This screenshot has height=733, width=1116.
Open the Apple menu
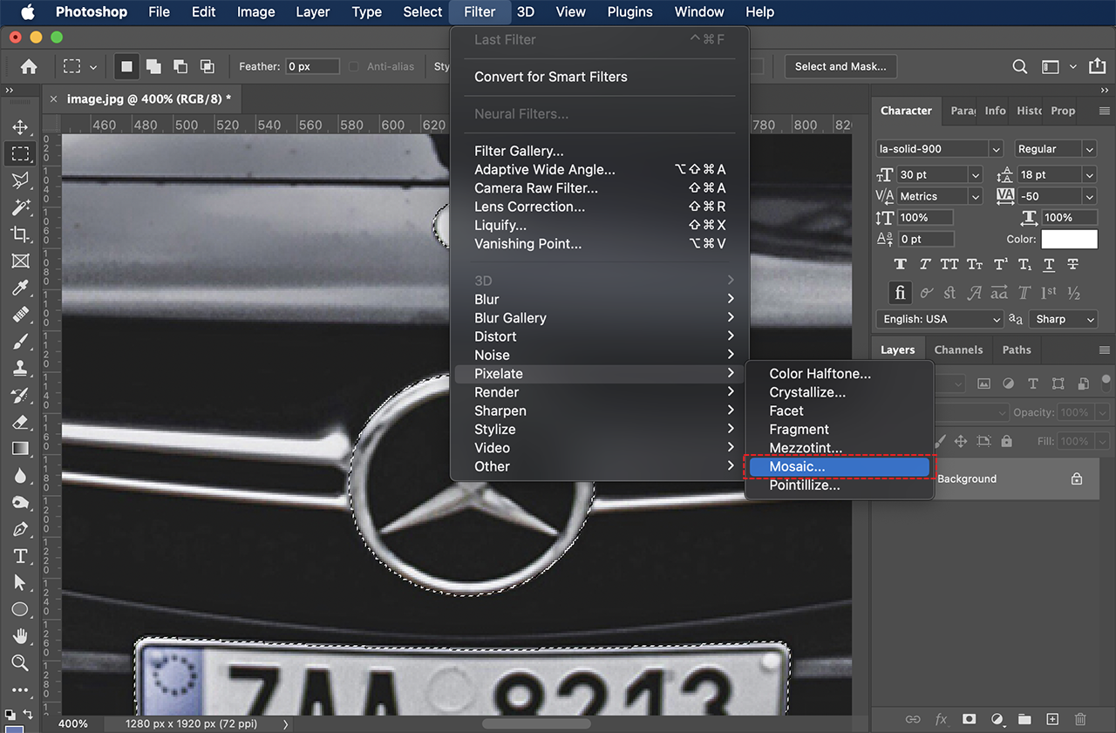[27, 12]
